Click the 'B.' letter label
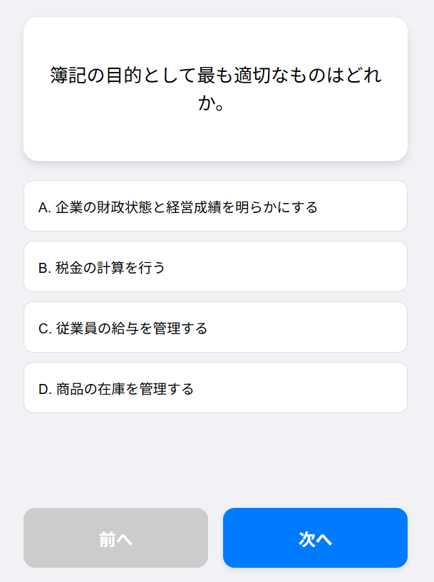The image size is (434, 582). coord(45,268)
